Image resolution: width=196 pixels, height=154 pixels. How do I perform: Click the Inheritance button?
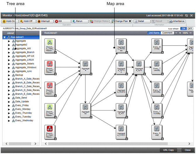coord(177,21)
